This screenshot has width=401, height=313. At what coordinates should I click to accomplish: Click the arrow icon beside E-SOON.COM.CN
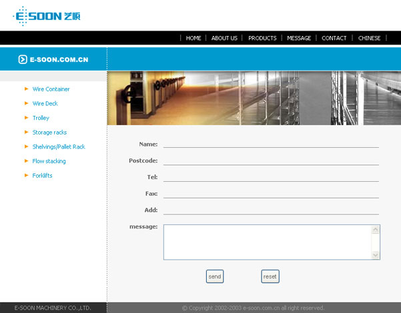click(23, 59)
